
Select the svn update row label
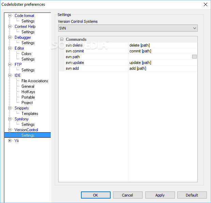[x=75, y=63]
